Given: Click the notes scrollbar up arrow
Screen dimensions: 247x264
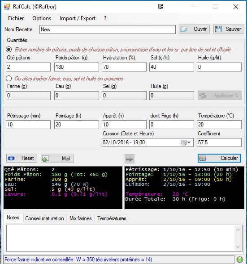Looking at the screenshot, I should click(238, 230).
